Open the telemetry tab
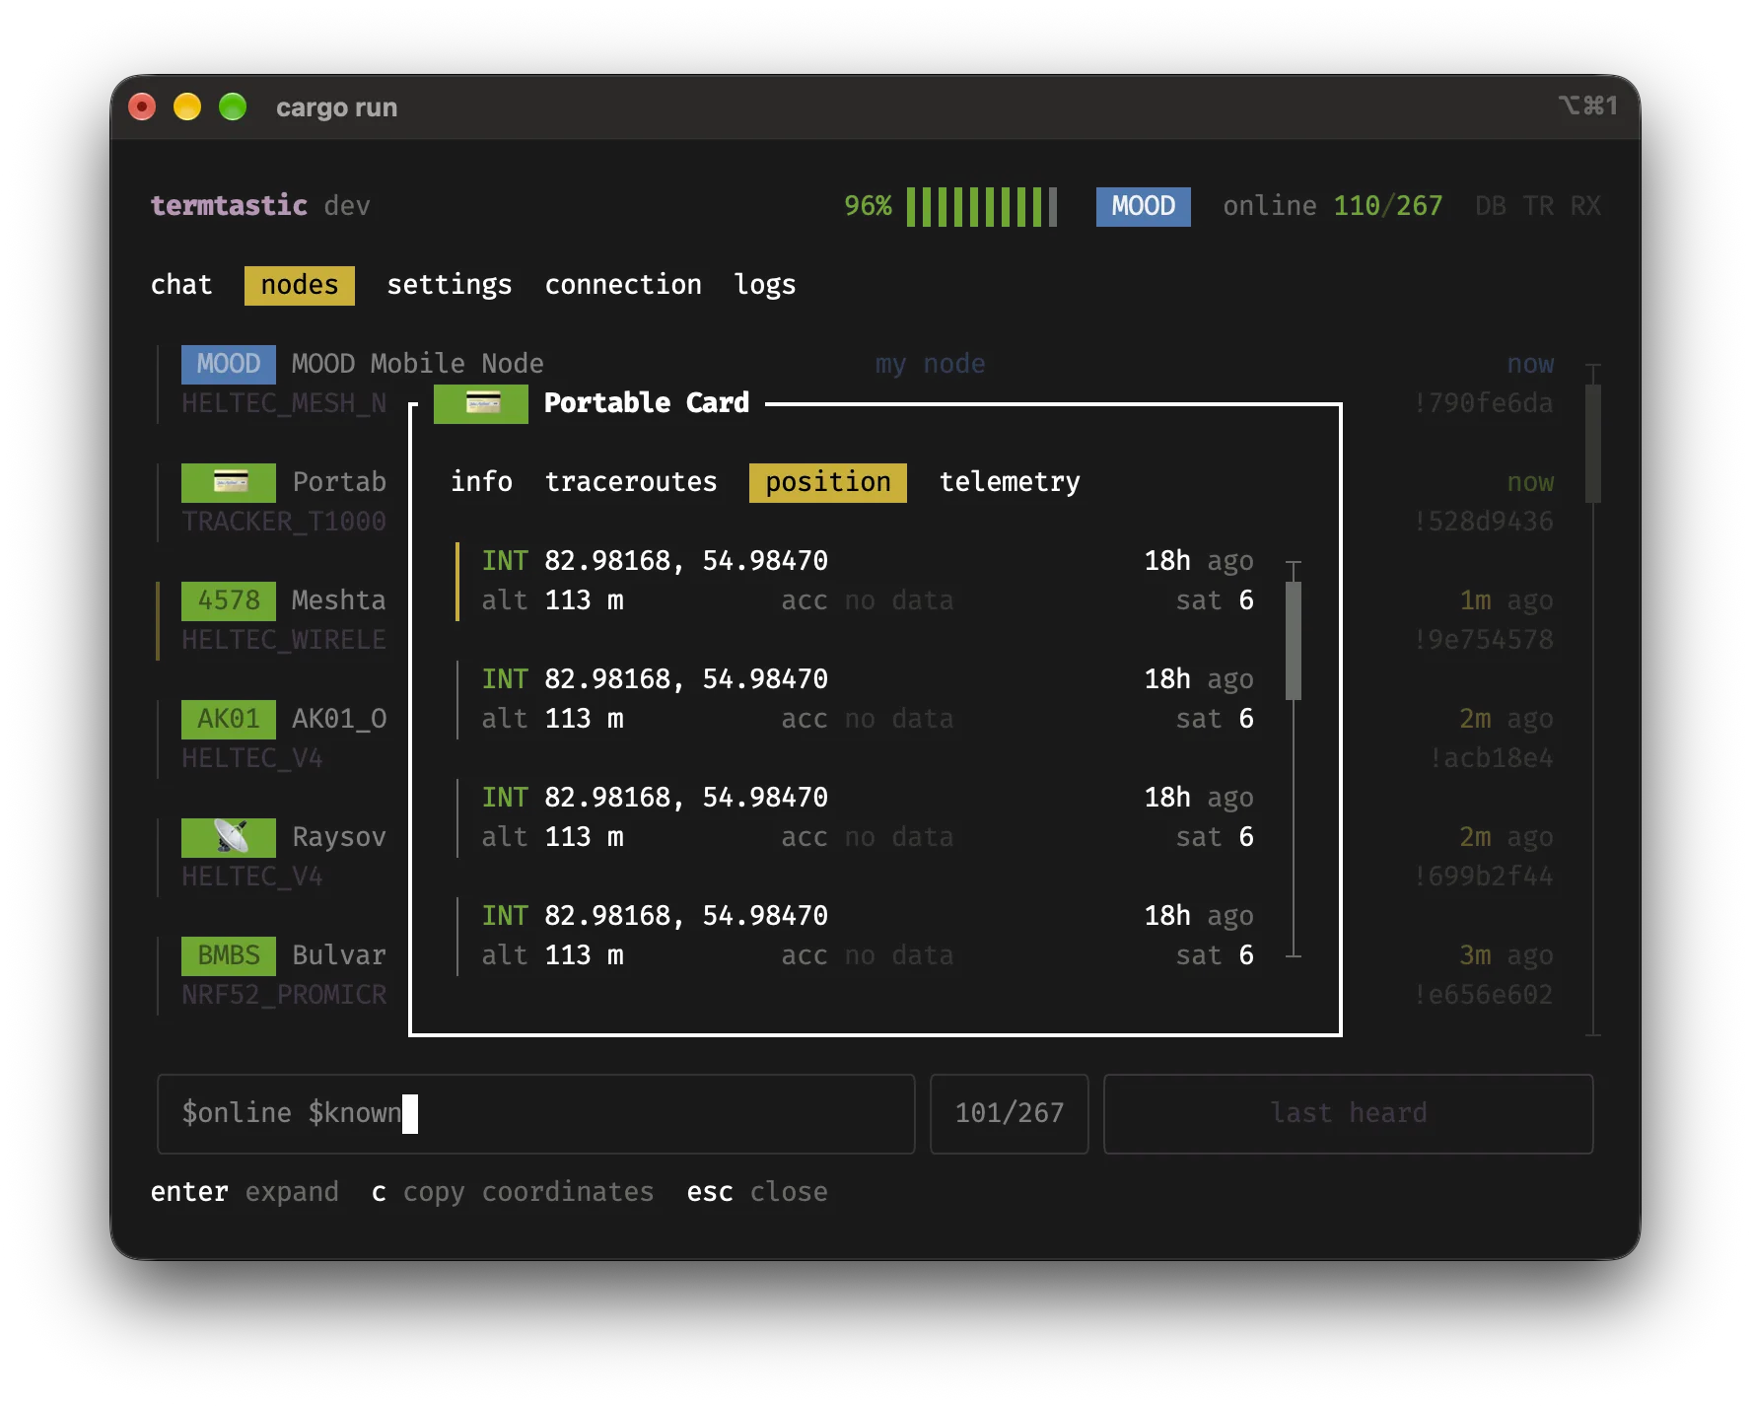 (x=1010, y=482)
